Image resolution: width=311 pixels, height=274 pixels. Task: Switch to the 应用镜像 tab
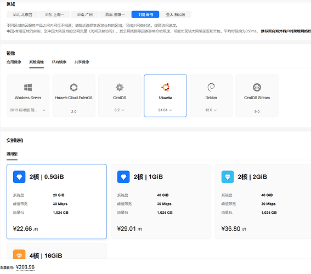click(x=14, y=62)
